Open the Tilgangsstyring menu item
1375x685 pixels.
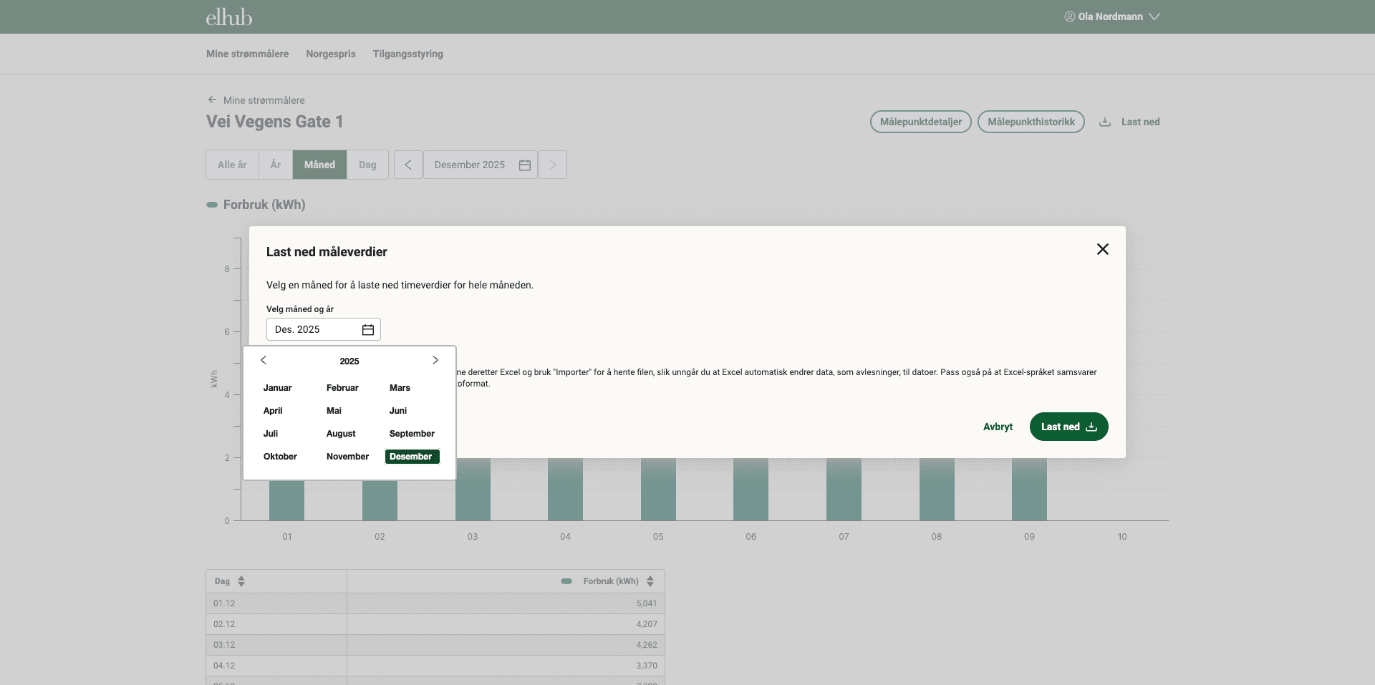407,54
